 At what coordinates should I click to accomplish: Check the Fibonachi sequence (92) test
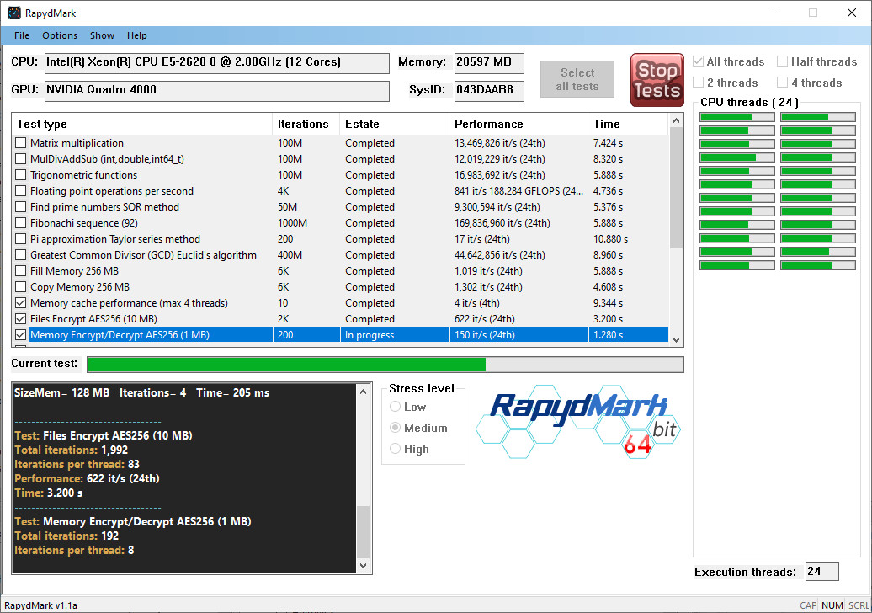point(20,223)
